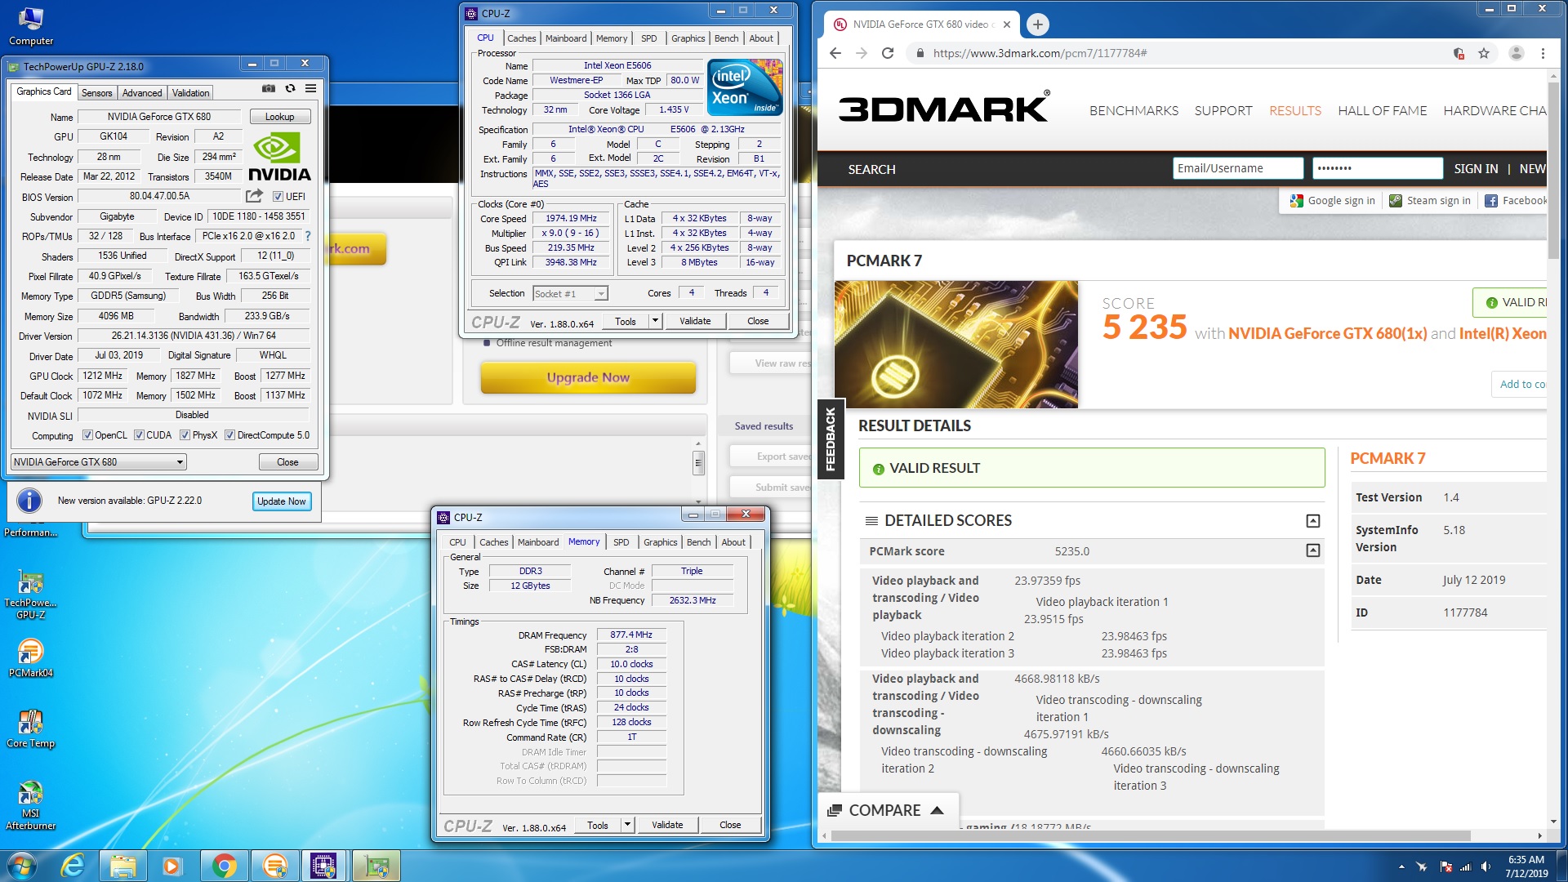Click the Windows Start button
Screen dimensions: 1568x882
(22, 866)
